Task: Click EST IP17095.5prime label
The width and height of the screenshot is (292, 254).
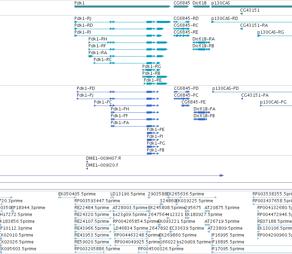Action: tap(228, 249)
